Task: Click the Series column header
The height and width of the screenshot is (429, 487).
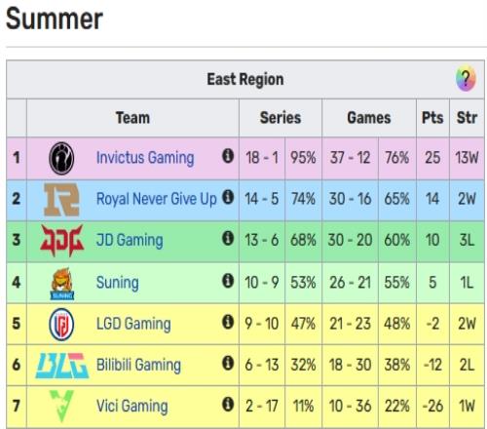Action: [281, 118]
